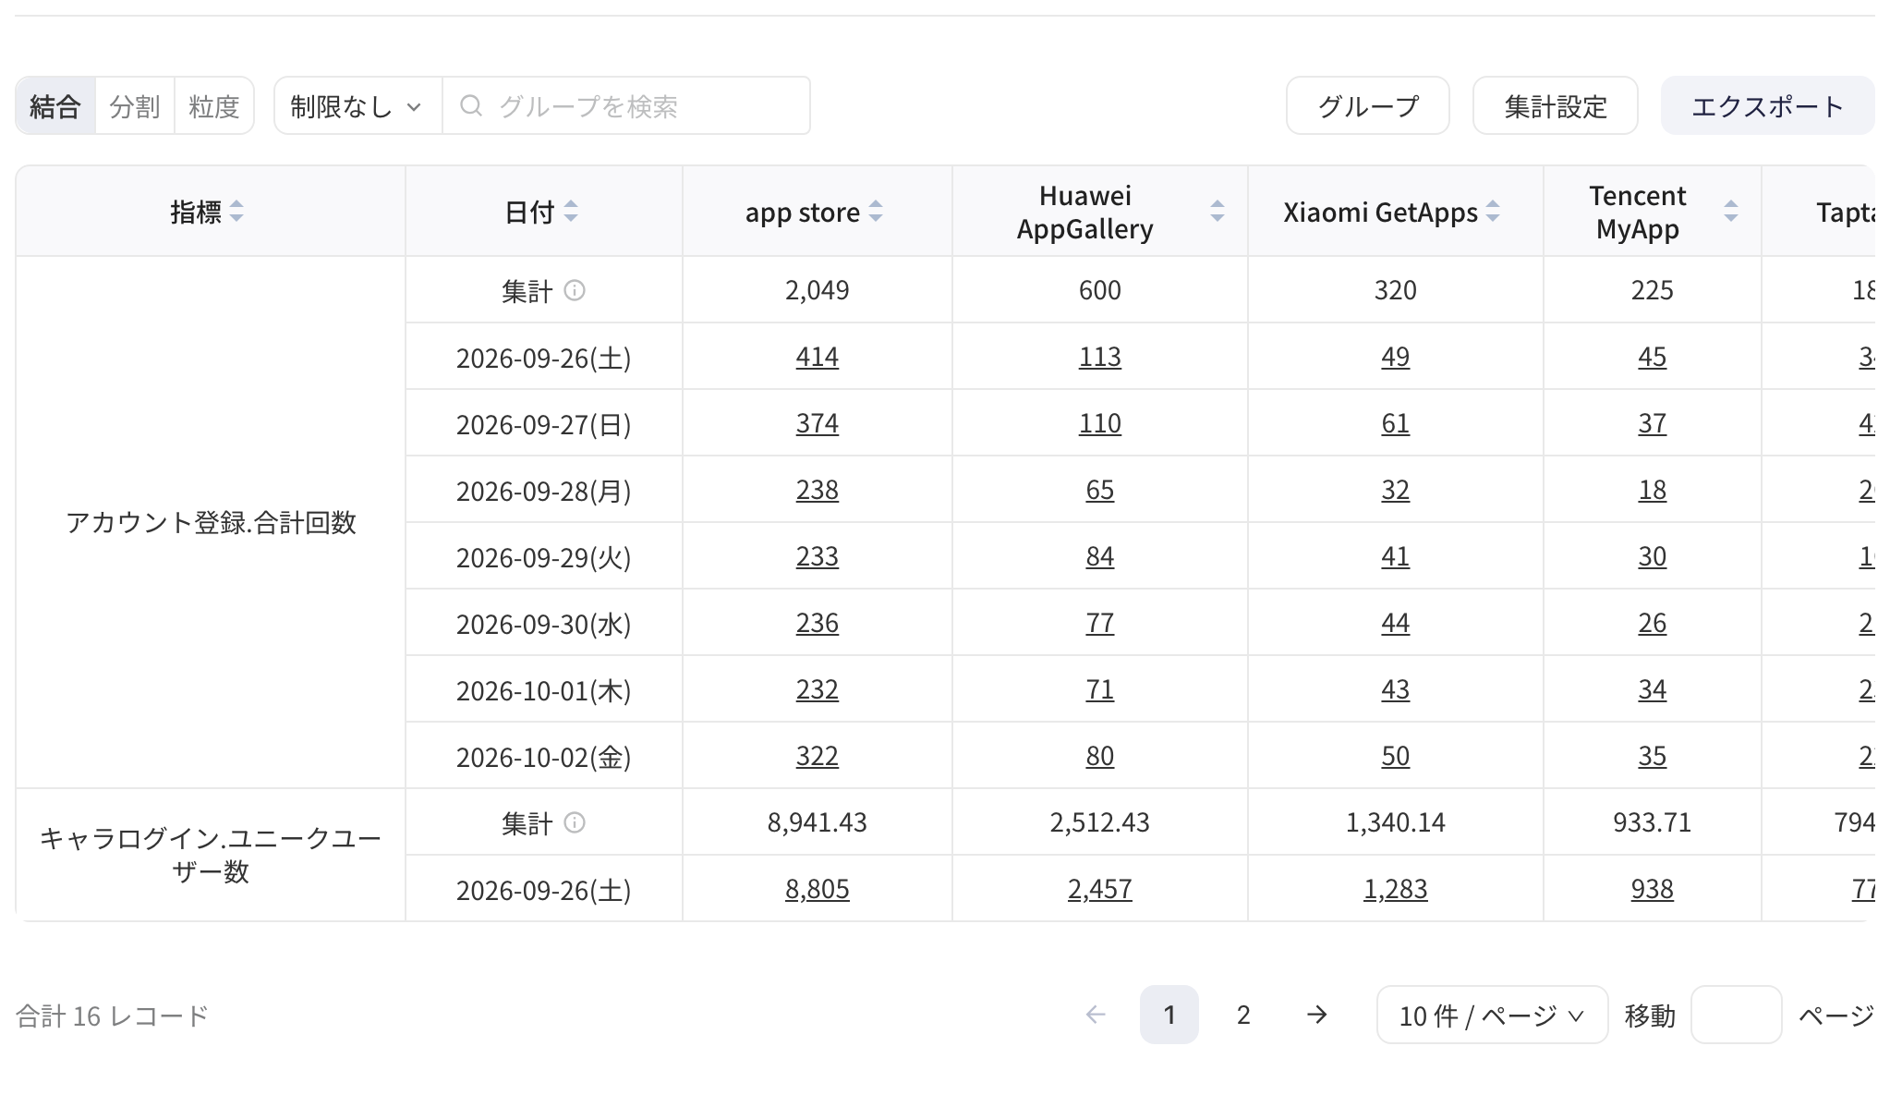Click Tencent MyApp column sort arrows

[1731, 212]
